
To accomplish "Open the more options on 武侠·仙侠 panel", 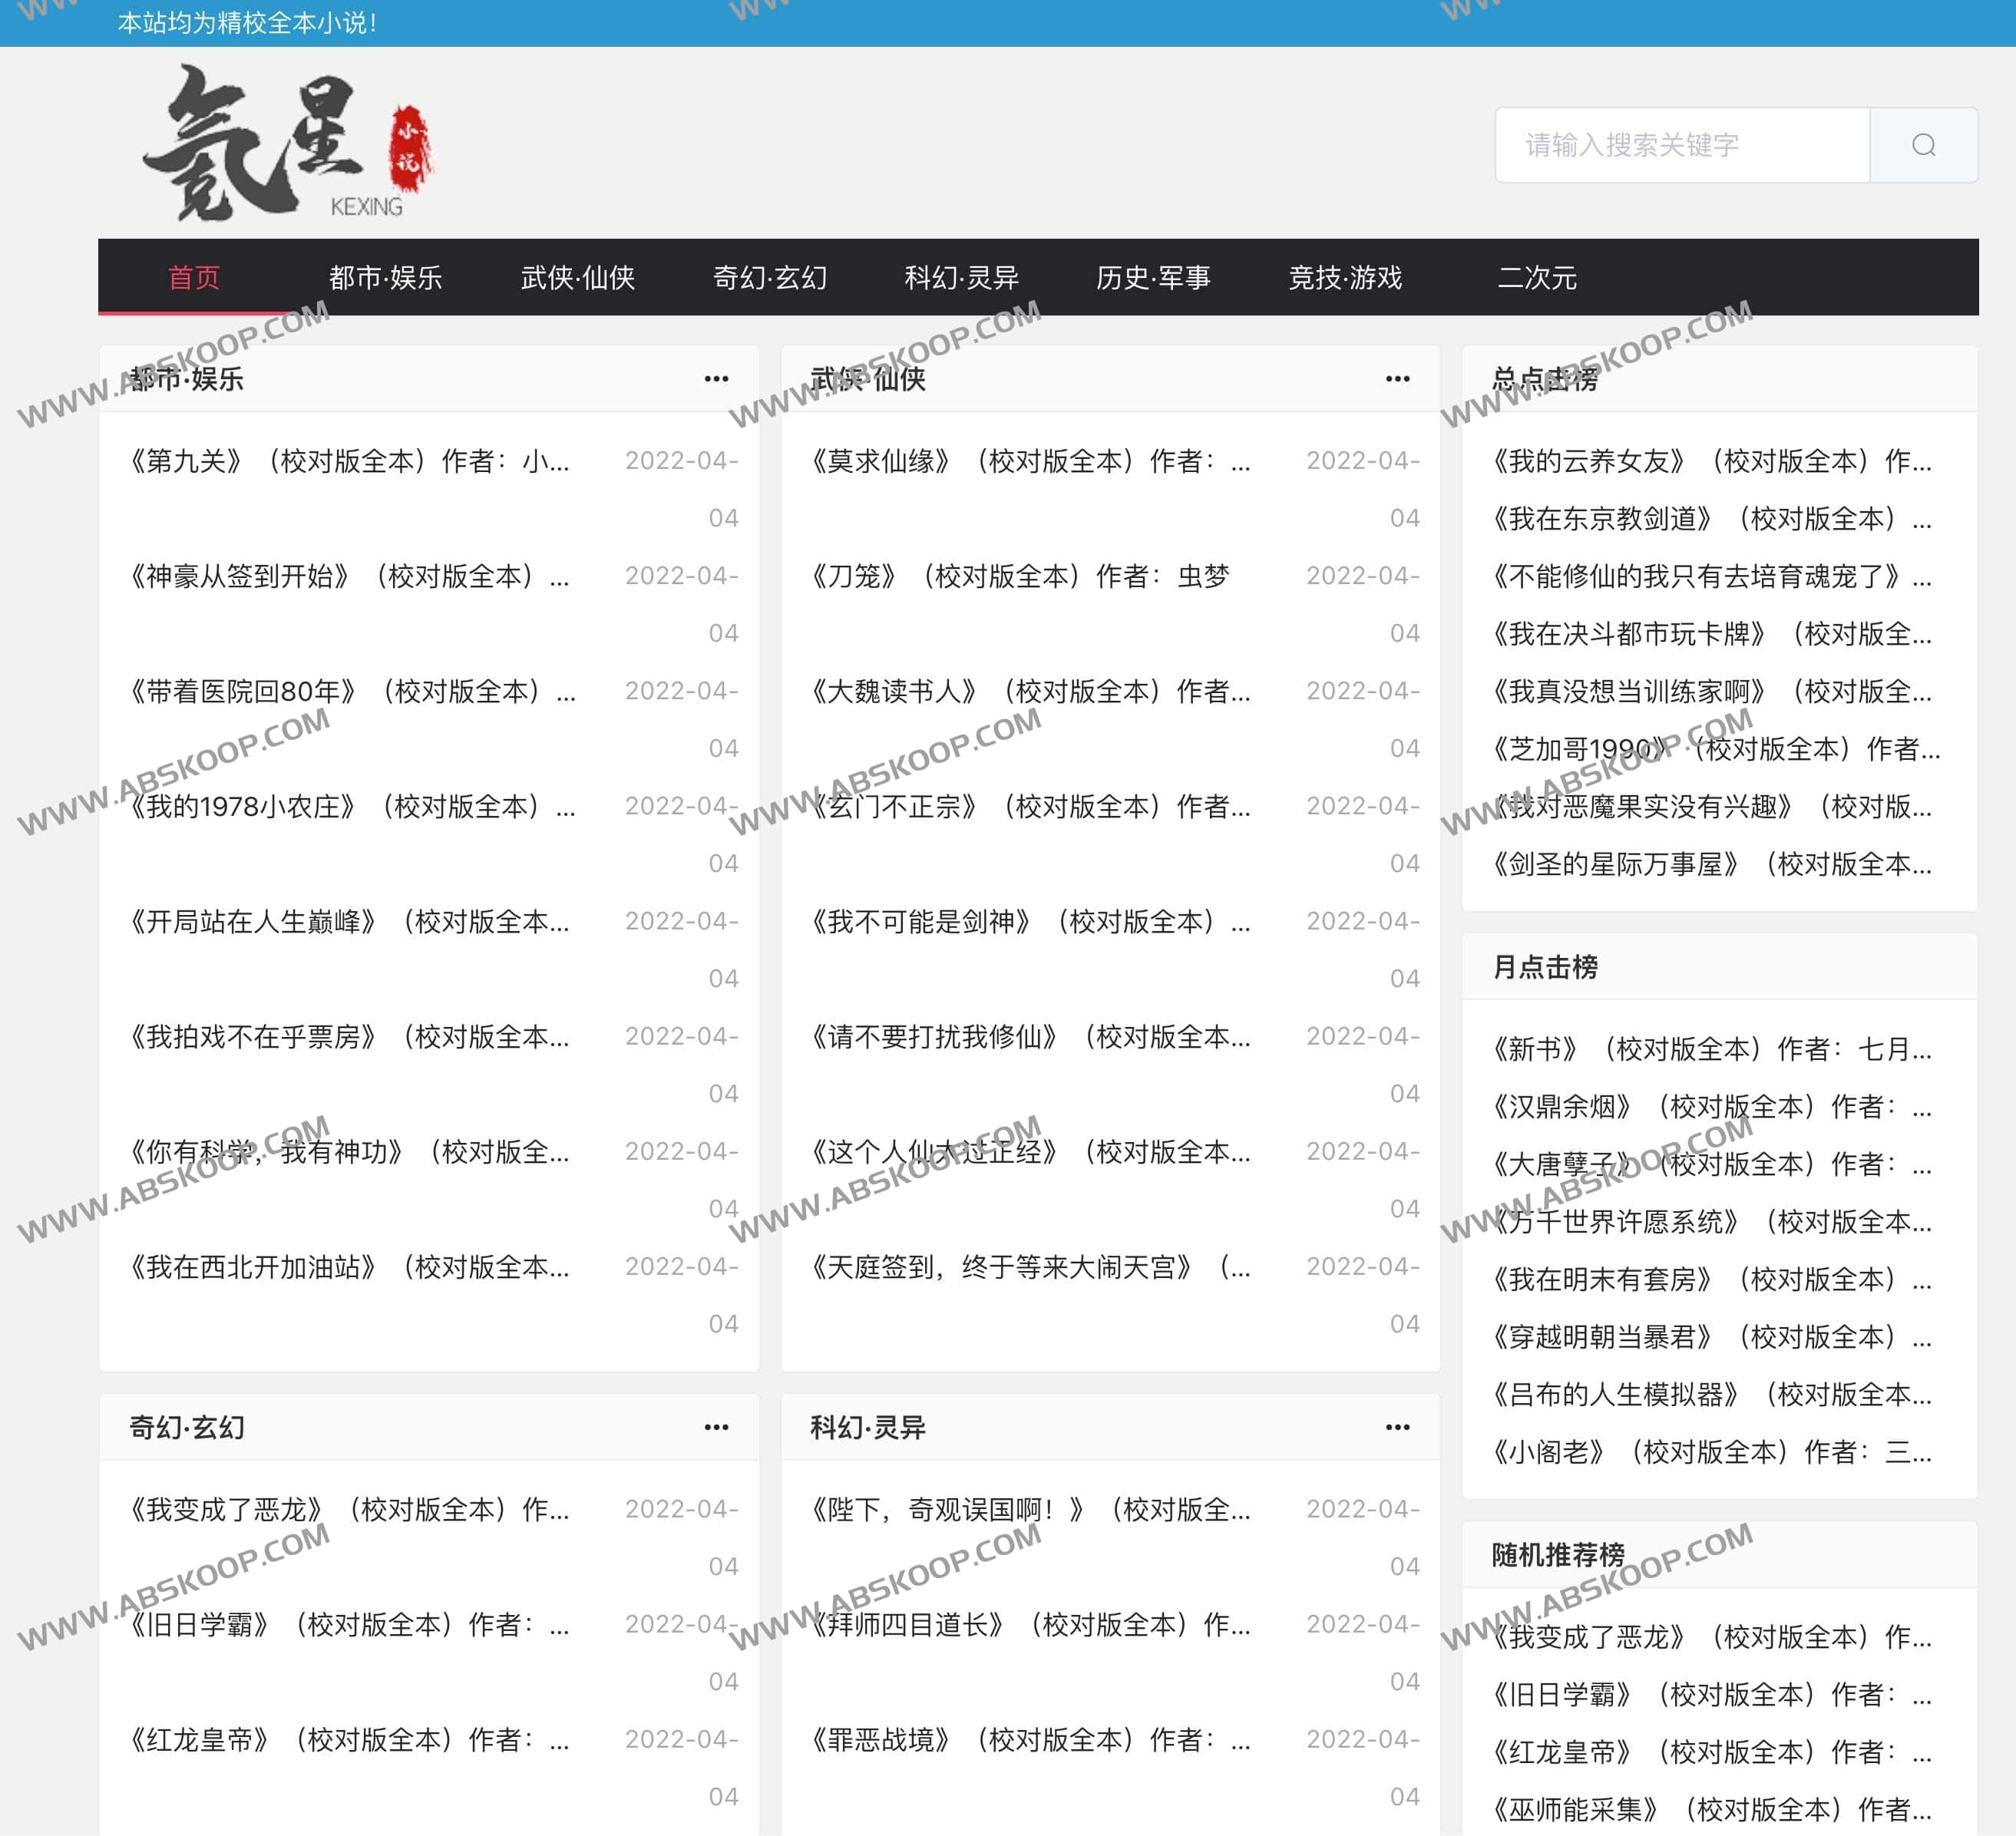I will point(1398,378).
